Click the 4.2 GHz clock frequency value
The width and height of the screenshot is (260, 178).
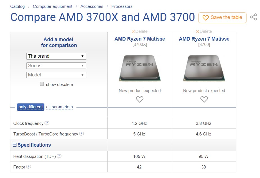139,123
